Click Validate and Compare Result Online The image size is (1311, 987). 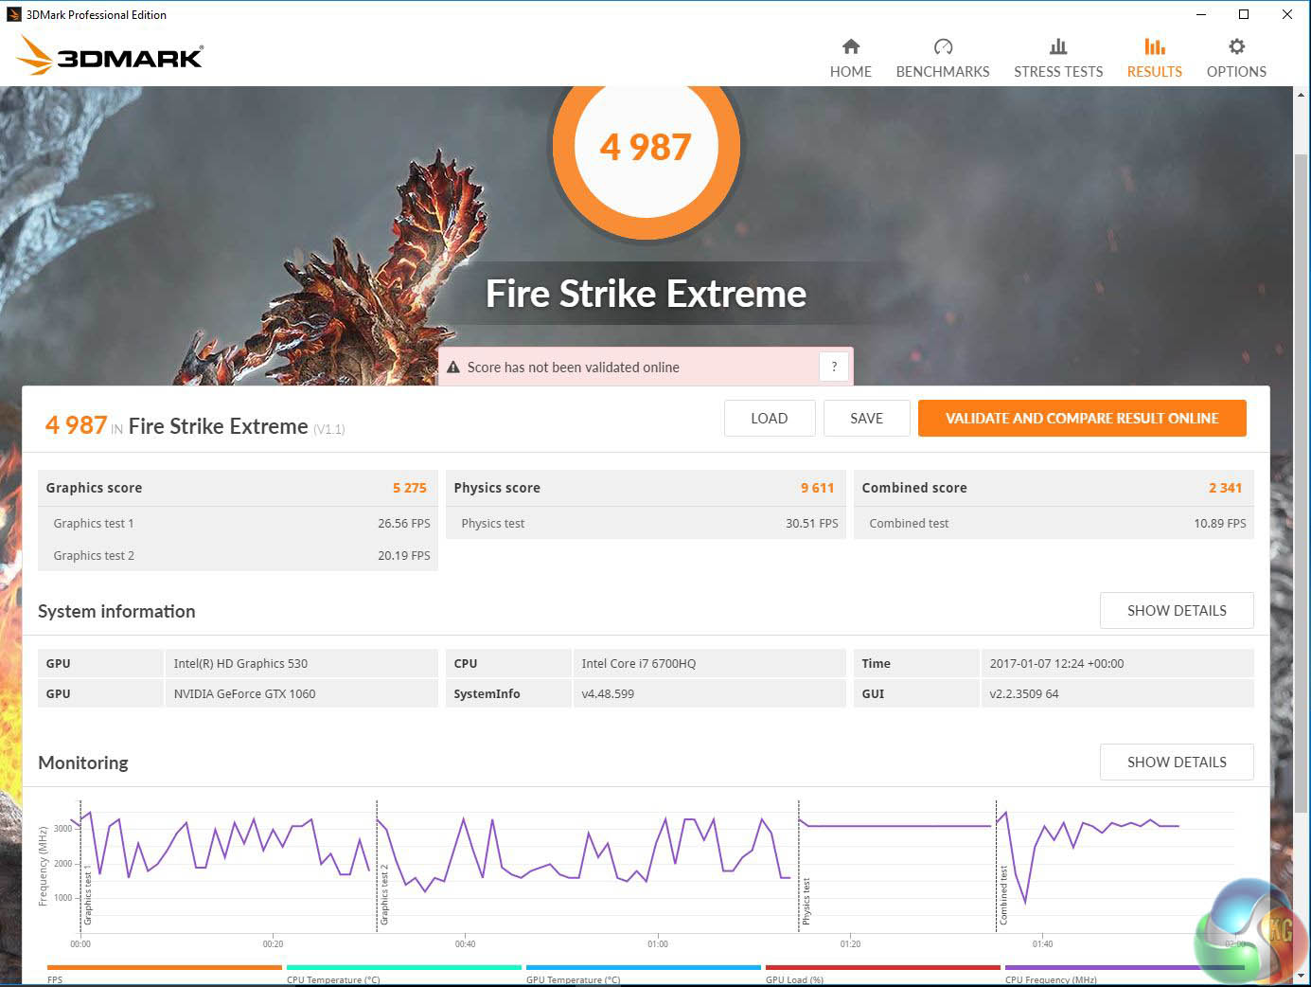1082,418
